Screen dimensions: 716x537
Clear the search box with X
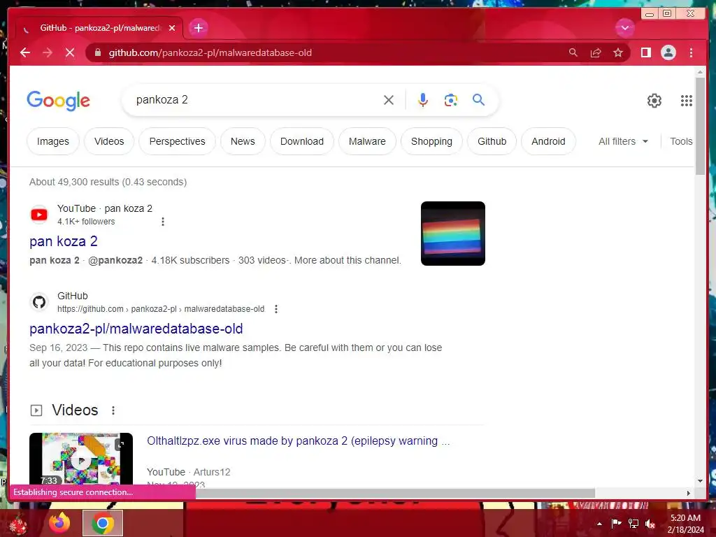389,100
